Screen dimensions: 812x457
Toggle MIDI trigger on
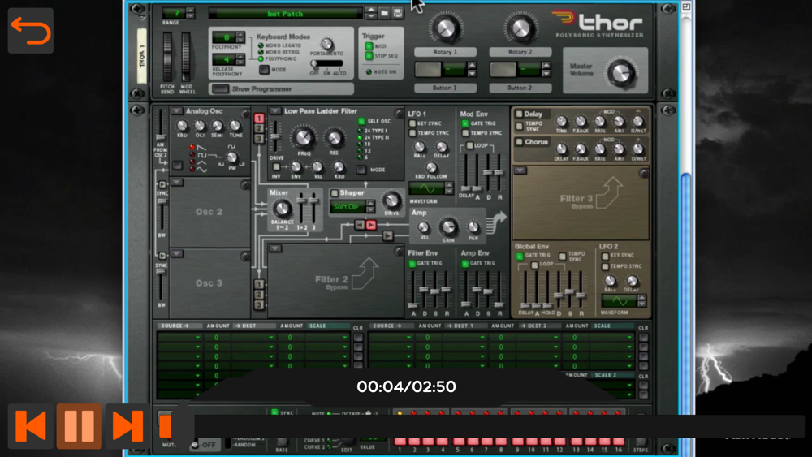369,46
